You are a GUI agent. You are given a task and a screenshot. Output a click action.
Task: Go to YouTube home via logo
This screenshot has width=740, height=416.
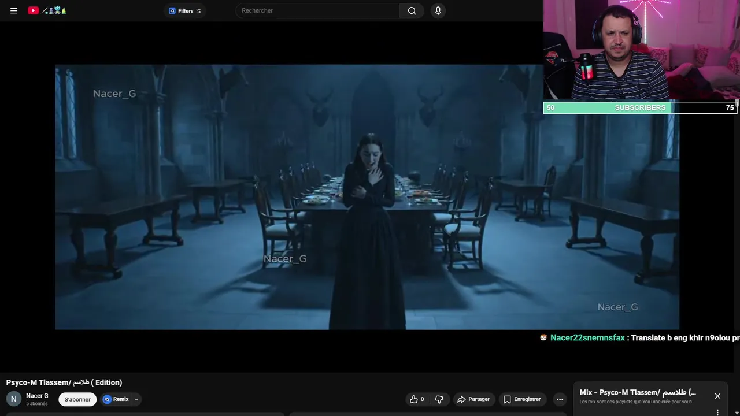click(47, 10)
